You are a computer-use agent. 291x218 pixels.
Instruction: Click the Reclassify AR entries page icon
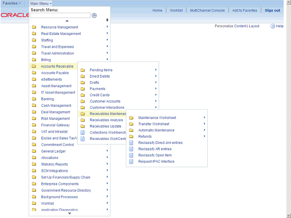[131, 149]
